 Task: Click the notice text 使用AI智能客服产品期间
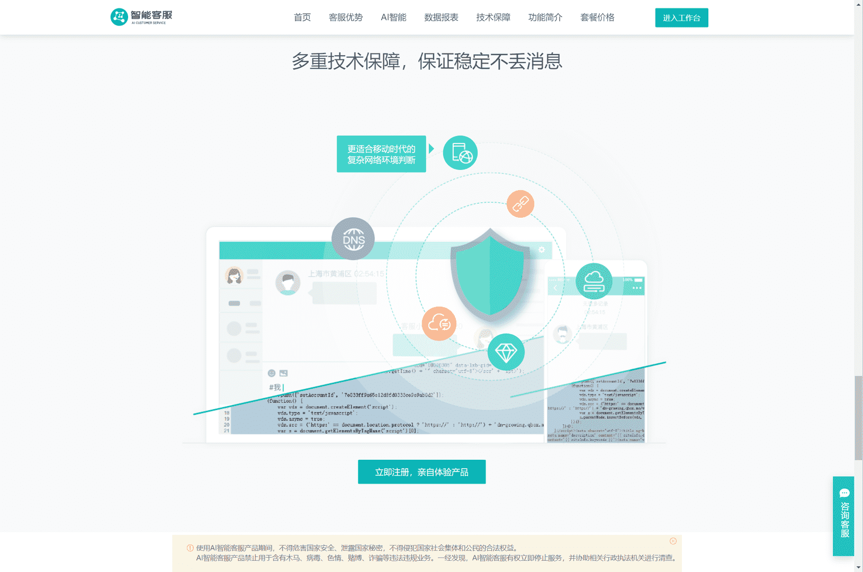point(235,548)
